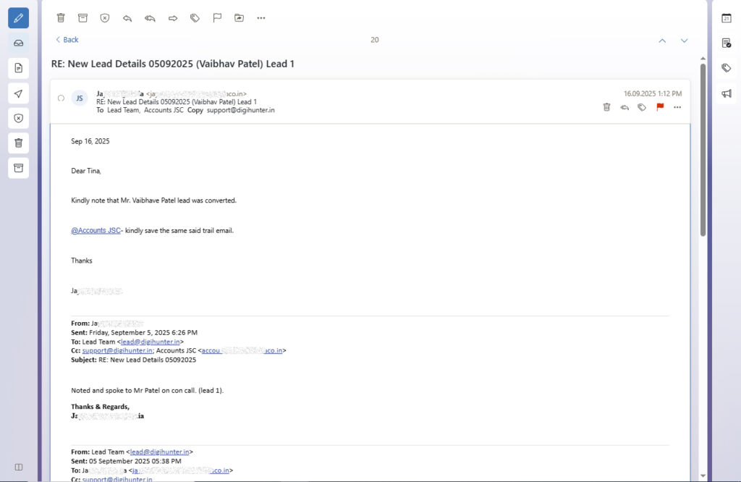741x482 pixels.
Task: Open the Sent folder paper plane icon
Action: pos(19,93)
